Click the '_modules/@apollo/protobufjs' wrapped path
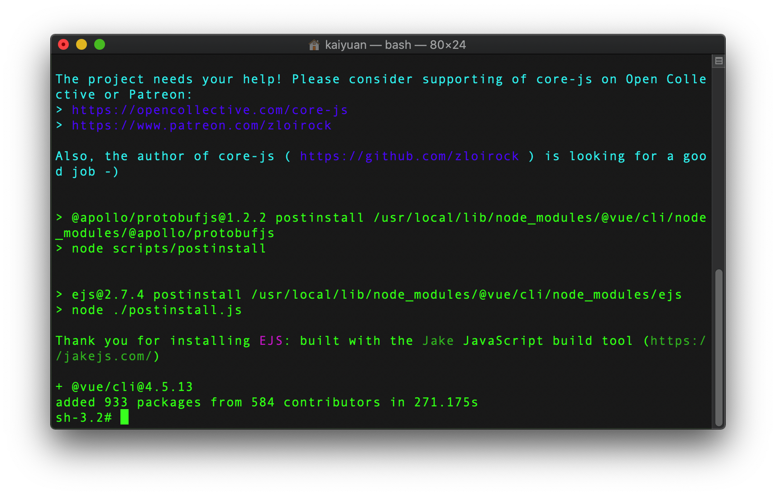 click(x=165, y=233)
